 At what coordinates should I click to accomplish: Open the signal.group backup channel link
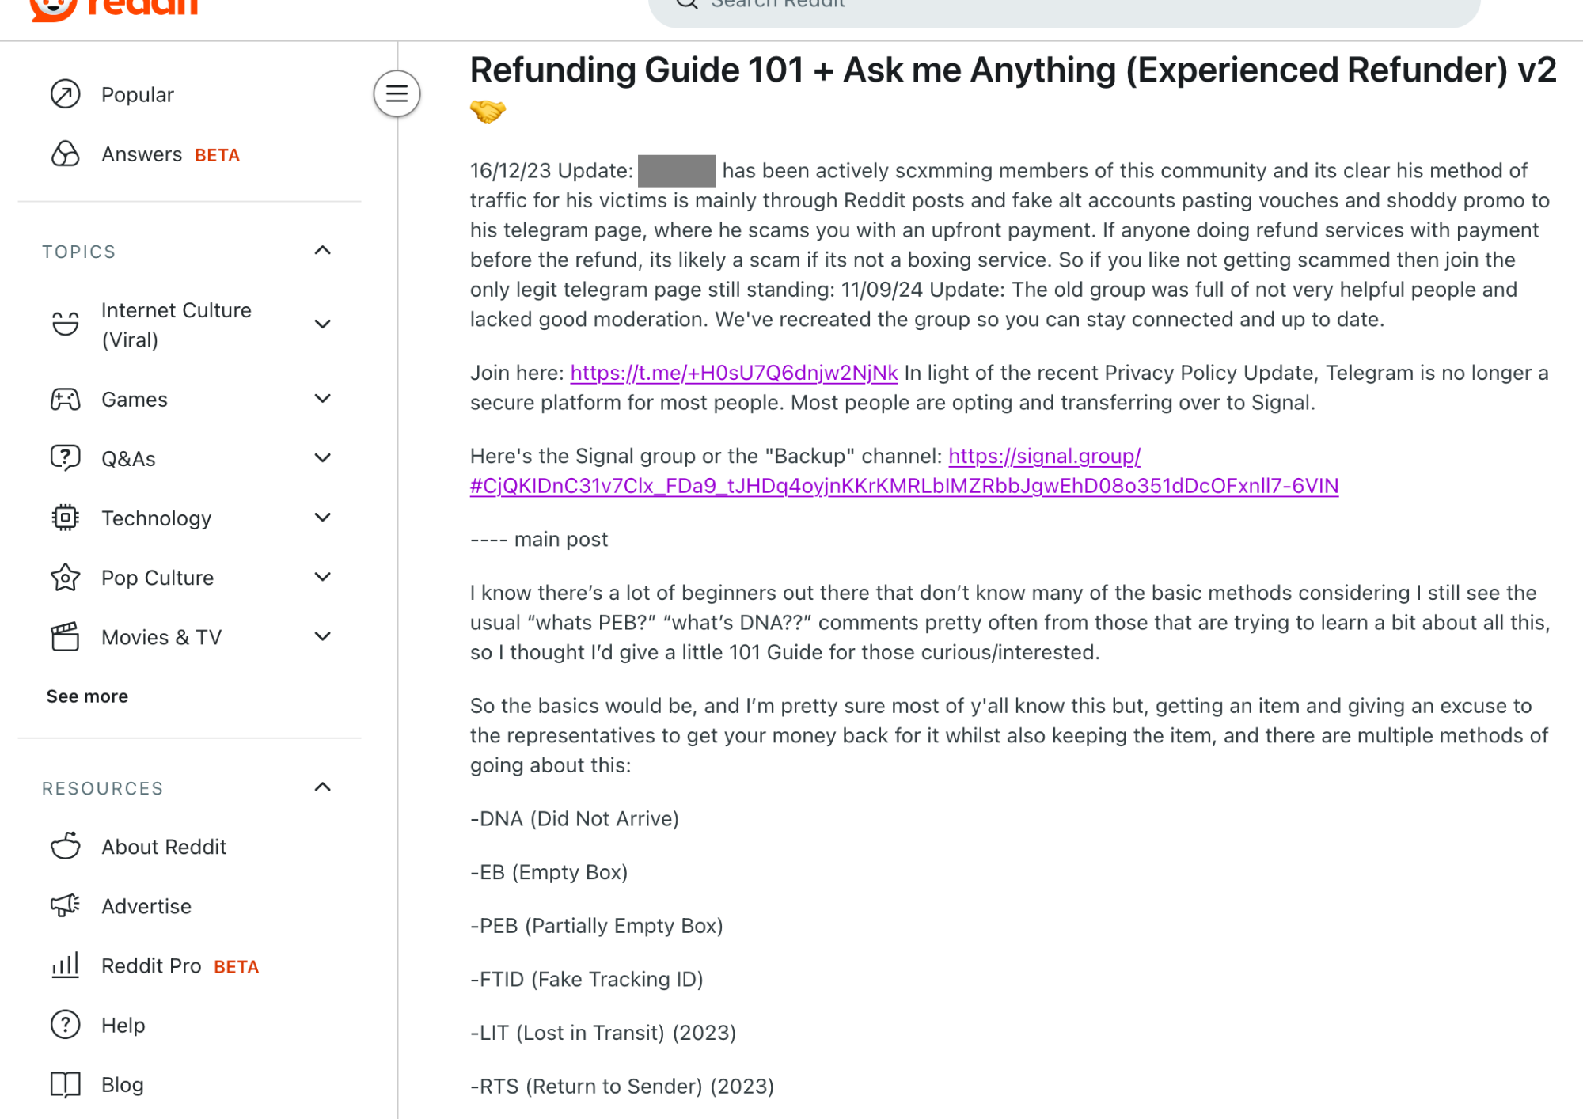[1043, 457]
